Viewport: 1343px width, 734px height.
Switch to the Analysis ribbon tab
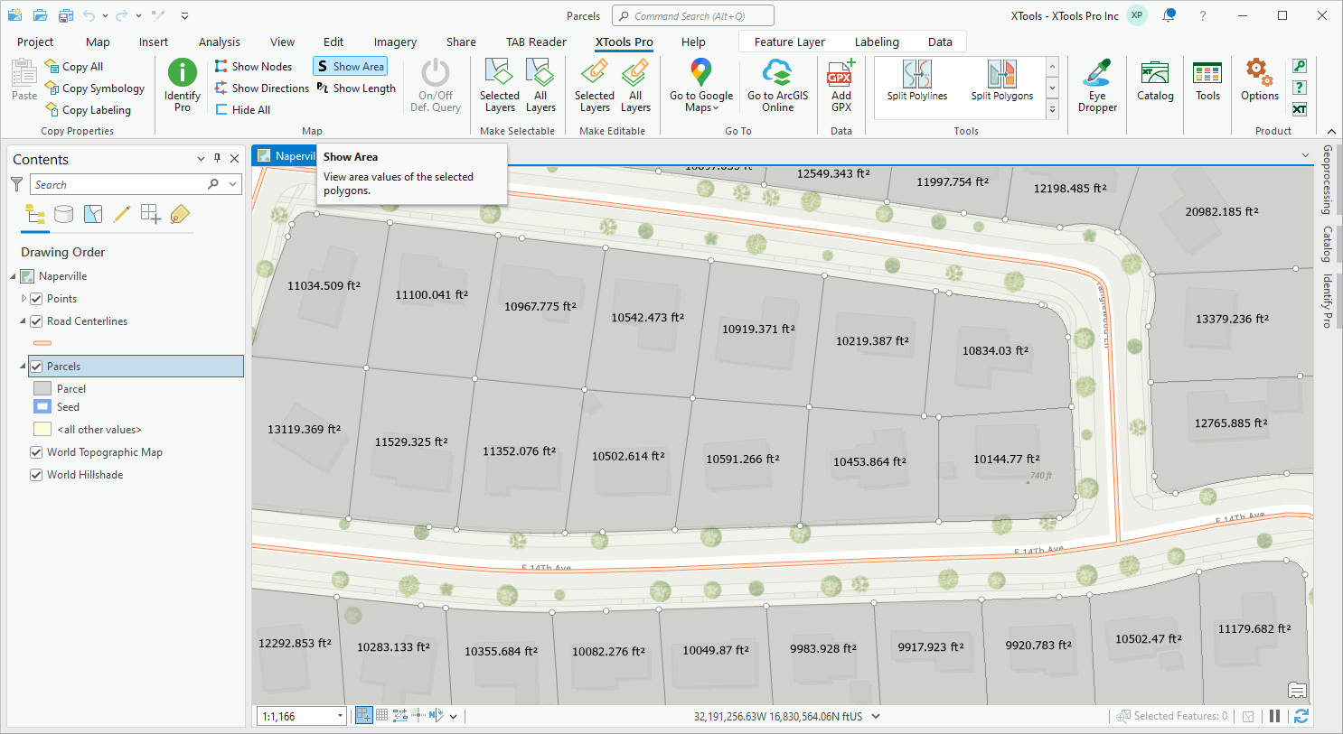click(219, 42)
